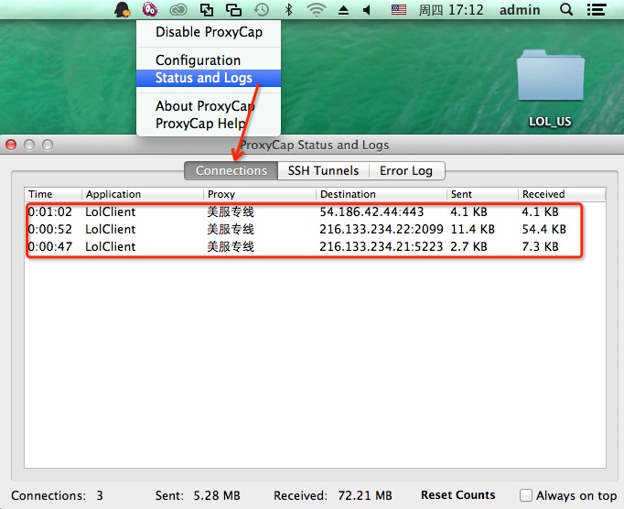Screen dimensions: 624x509
Task: Sort by the Received column header
Action: point(562,194)
